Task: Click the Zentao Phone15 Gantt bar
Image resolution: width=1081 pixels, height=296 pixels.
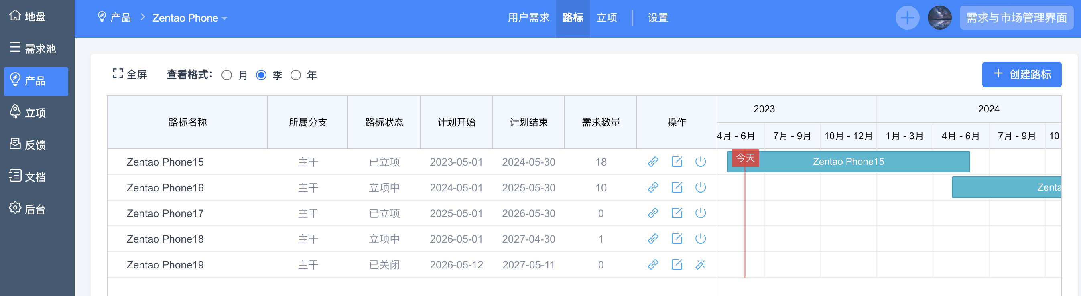Action: pos(848,162)
